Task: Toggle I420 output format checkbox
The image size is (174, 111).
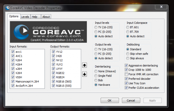Action: 54,56
